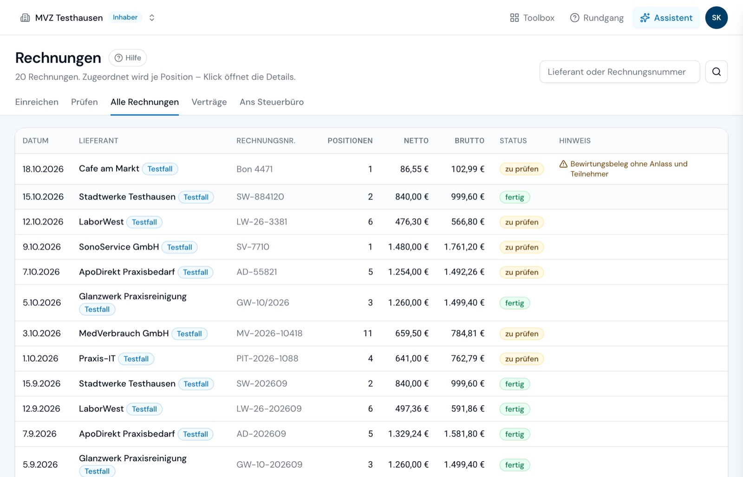Open the Ans Steuerbüro tab
This screenshot has height=477, width=743.
(272, 102)
